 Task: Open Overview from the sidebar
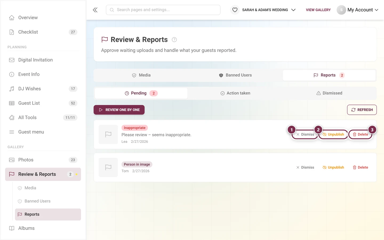click(x=43, y=18)
